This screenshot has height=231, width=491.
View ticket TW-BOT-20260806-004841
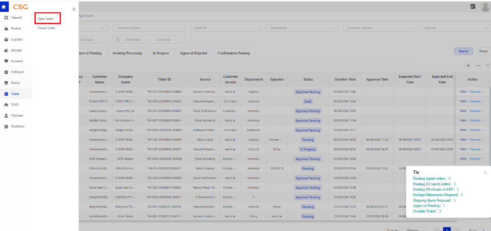[x=463, y=120]
